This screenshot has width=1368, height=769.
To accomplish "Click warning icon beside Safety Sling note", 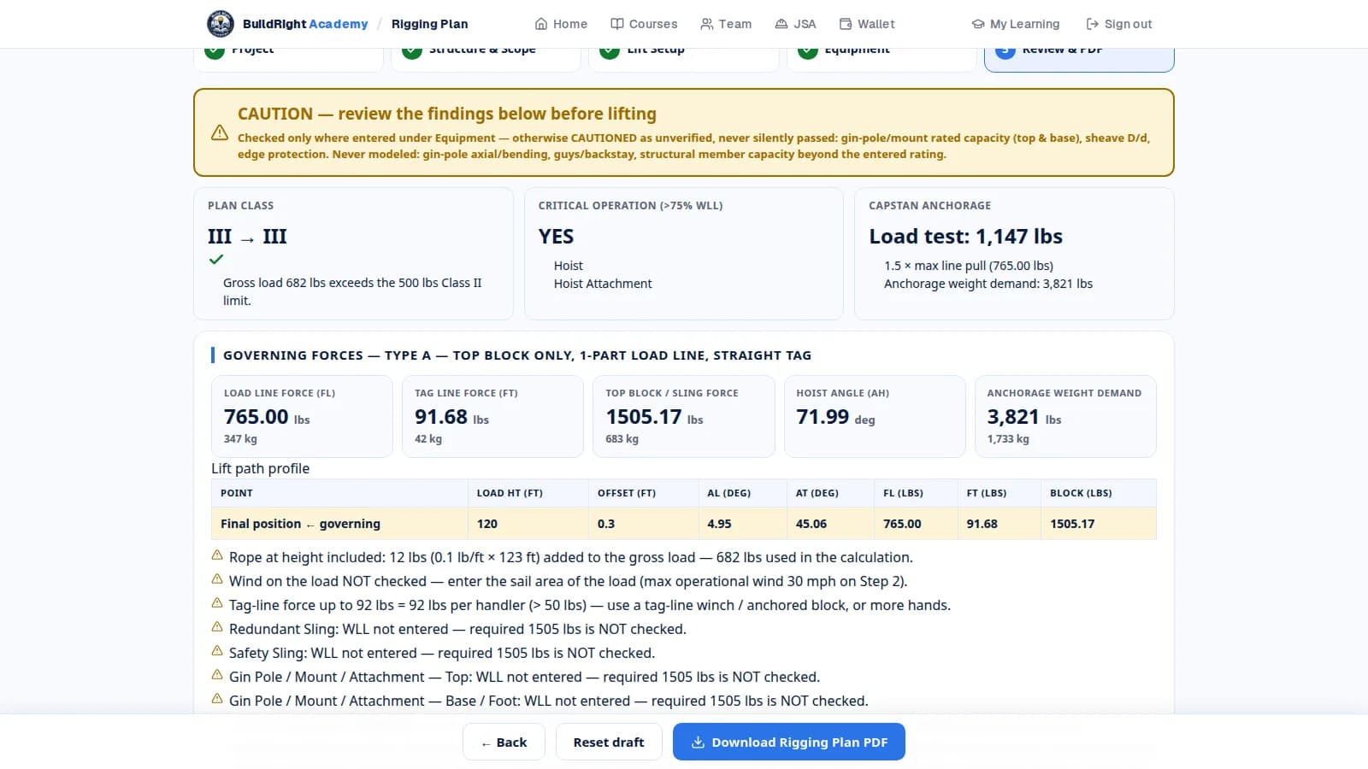I will pos(217,651).
